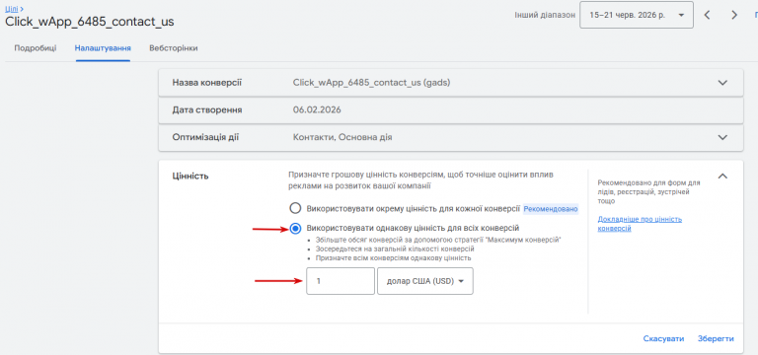Click the Інший діапазон label

pyautogui.click(x=545, y=15)
